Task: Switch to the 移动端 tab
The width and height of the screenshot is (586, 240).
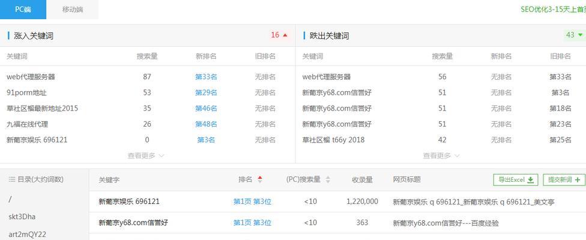Action: 73,10
